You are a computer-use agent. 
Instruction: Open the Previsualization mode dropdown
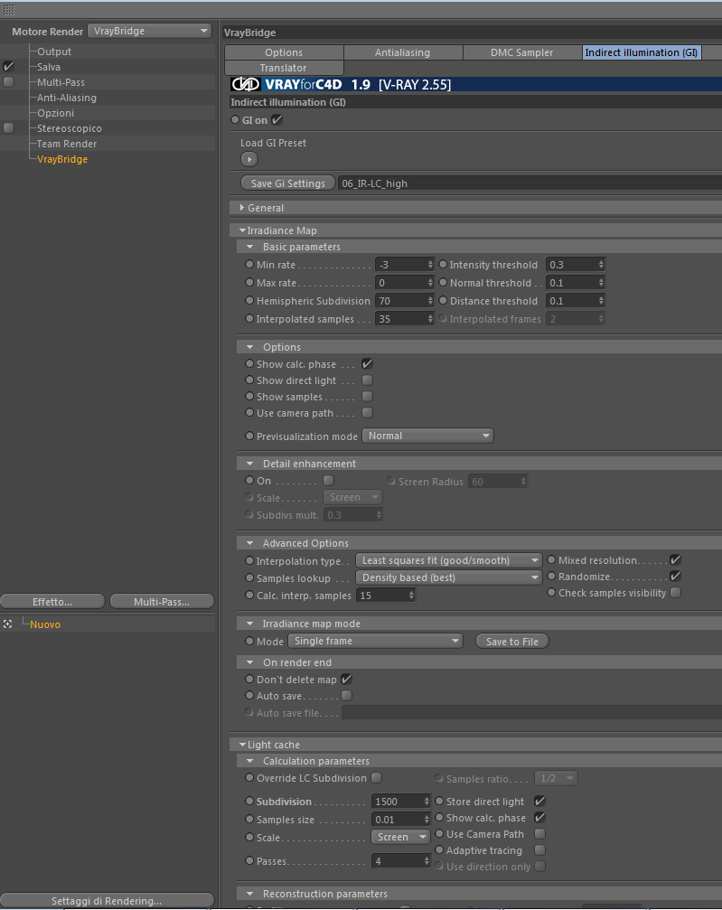(x=427, y=436)
